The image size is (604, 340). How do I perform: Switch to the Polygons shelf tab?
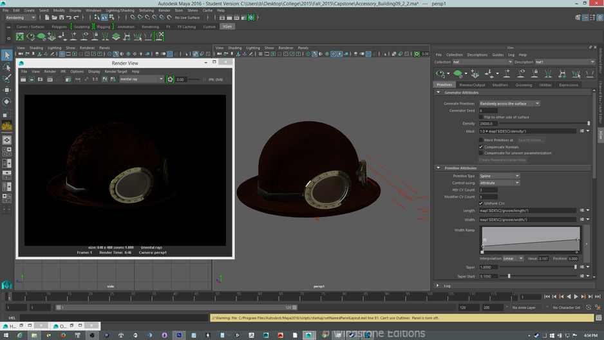(59, 26)
